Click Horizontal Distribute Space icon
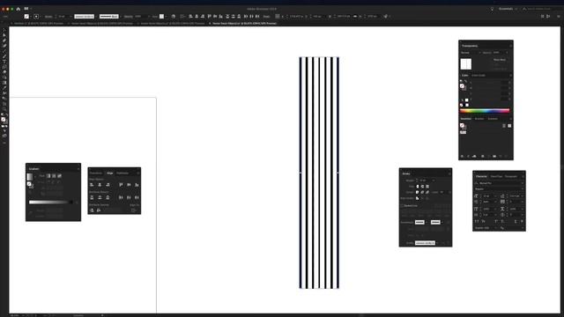564x317 pixels. (99, 210)
